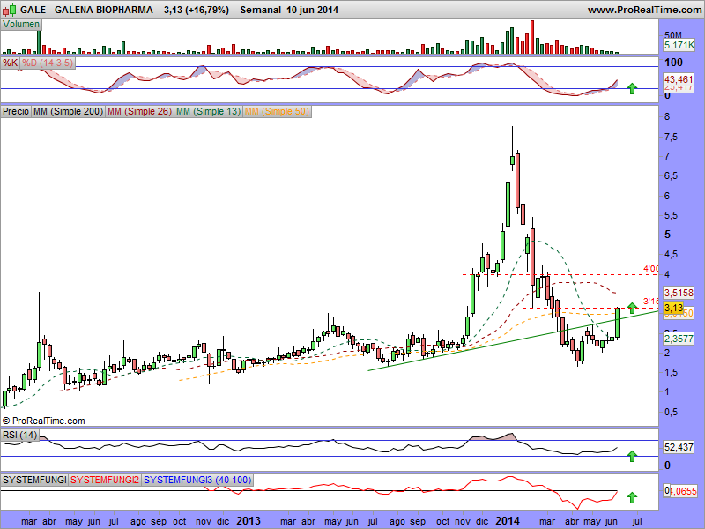Image resolution: width=705 pixels, height=529 pixels.
Task: Click the 6,5 price axis label
Action: (672, 176)
